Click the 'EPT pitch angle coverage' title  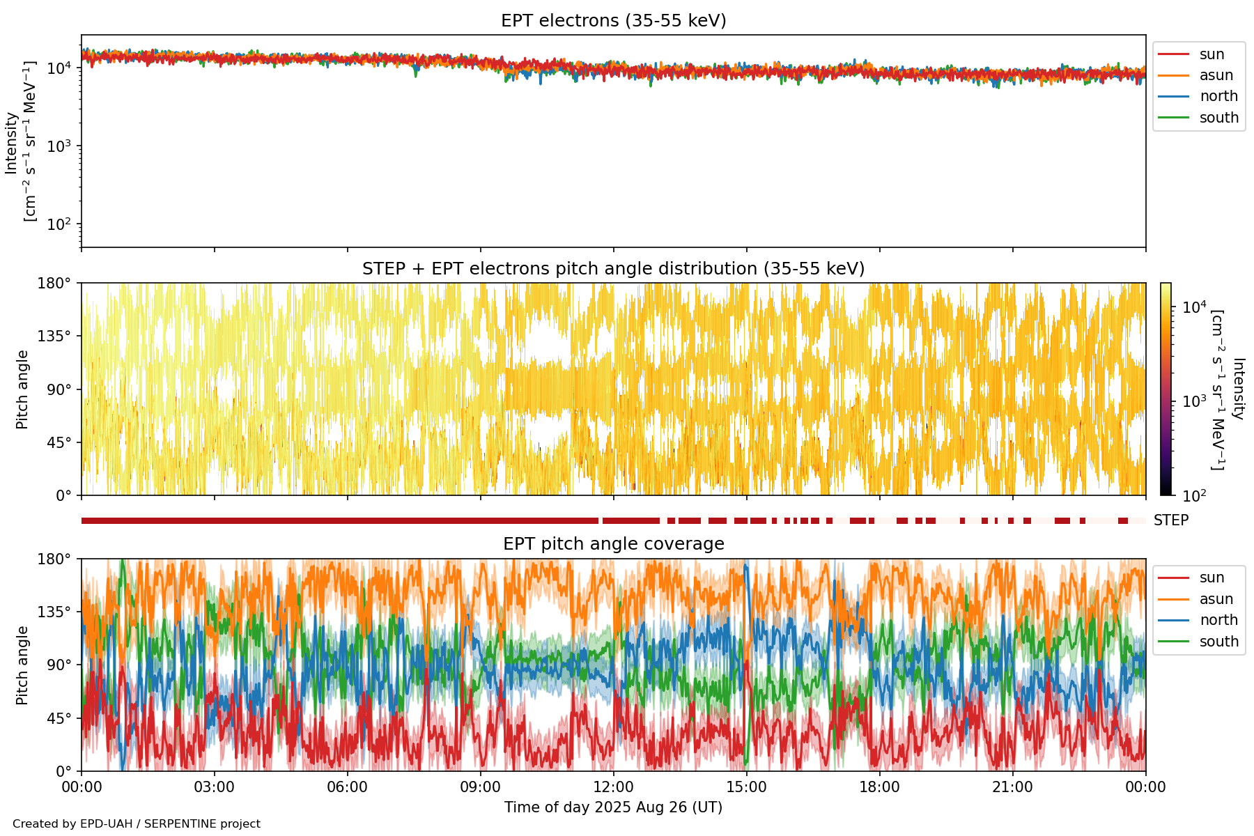[613, 544]
